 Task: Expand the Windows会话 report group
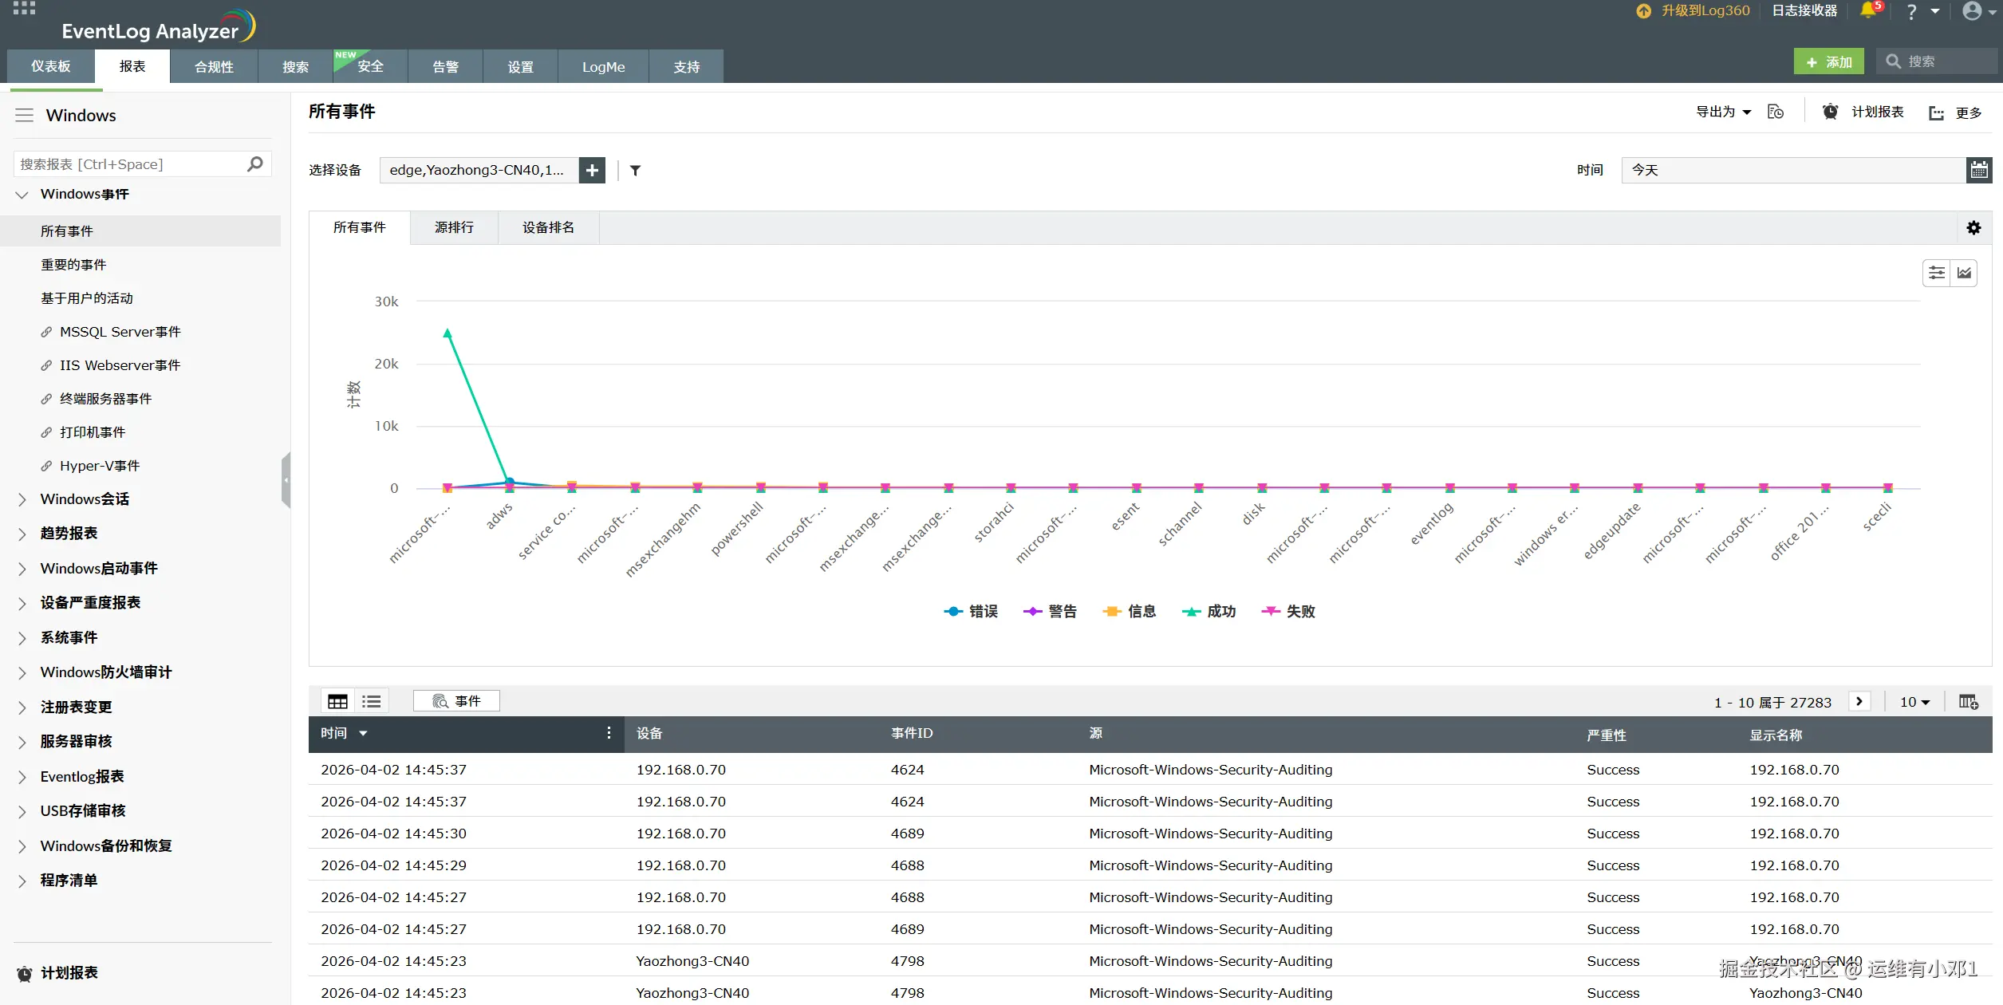tap(85, 499)
